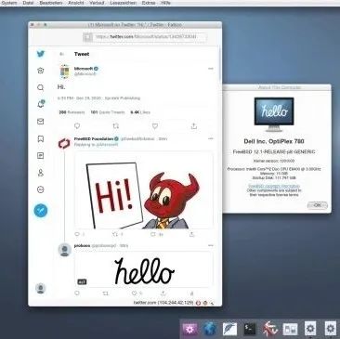
Task: Open Messages envelope in the Twitter sidebar
Action: click(41, 122)
